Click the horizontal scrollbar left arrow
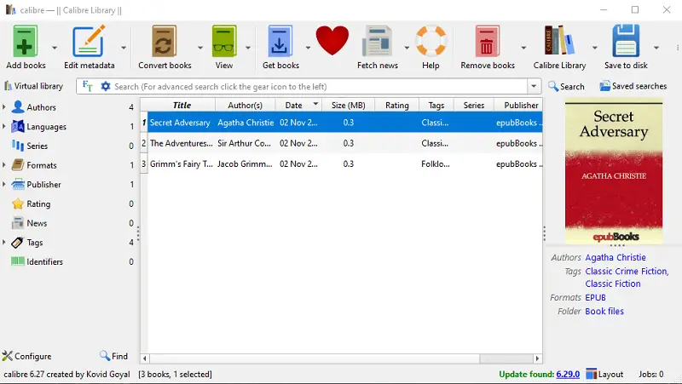682x384 pixels. click(x=144, y=358)
